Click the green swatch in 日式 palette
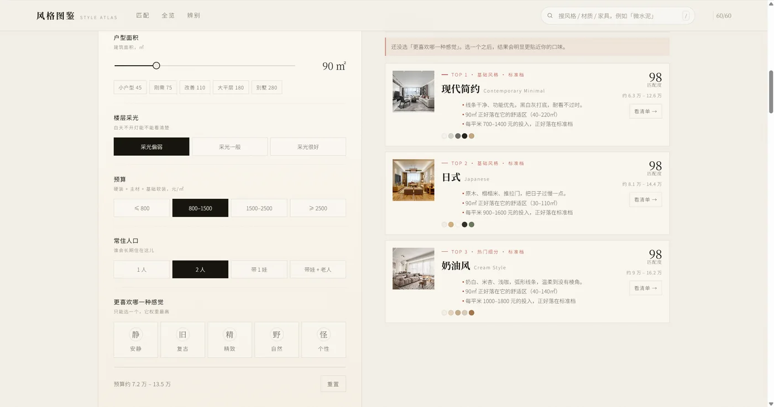Image resolution: width=774 pixels, height=407 pixels. pos(472,224)
